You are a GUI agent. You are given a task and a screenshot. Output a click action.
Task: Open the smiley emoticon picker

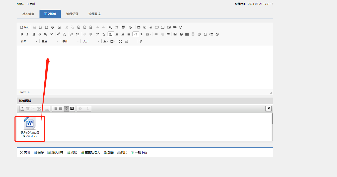199,34
